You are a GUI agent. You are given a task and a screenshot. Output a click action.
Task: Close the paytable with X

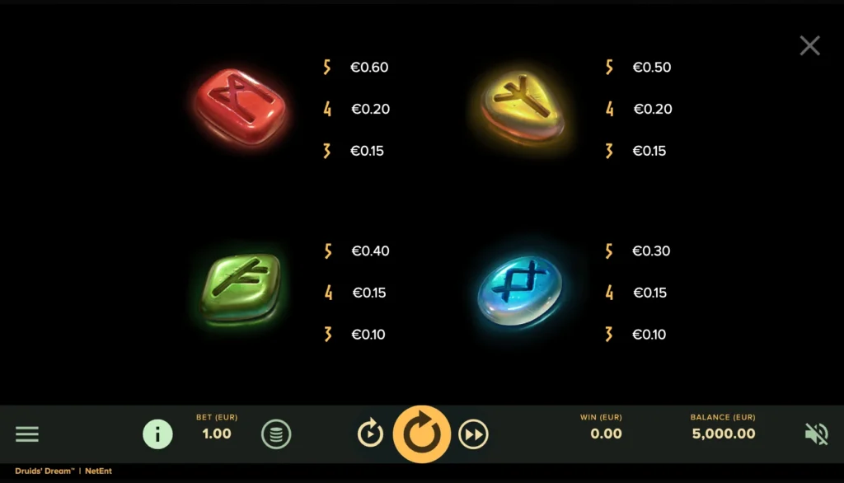(809, 46)
